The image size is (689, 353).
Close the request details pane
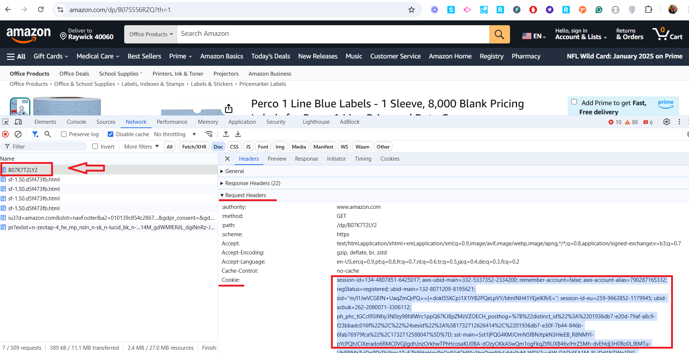tap(227, 159)
